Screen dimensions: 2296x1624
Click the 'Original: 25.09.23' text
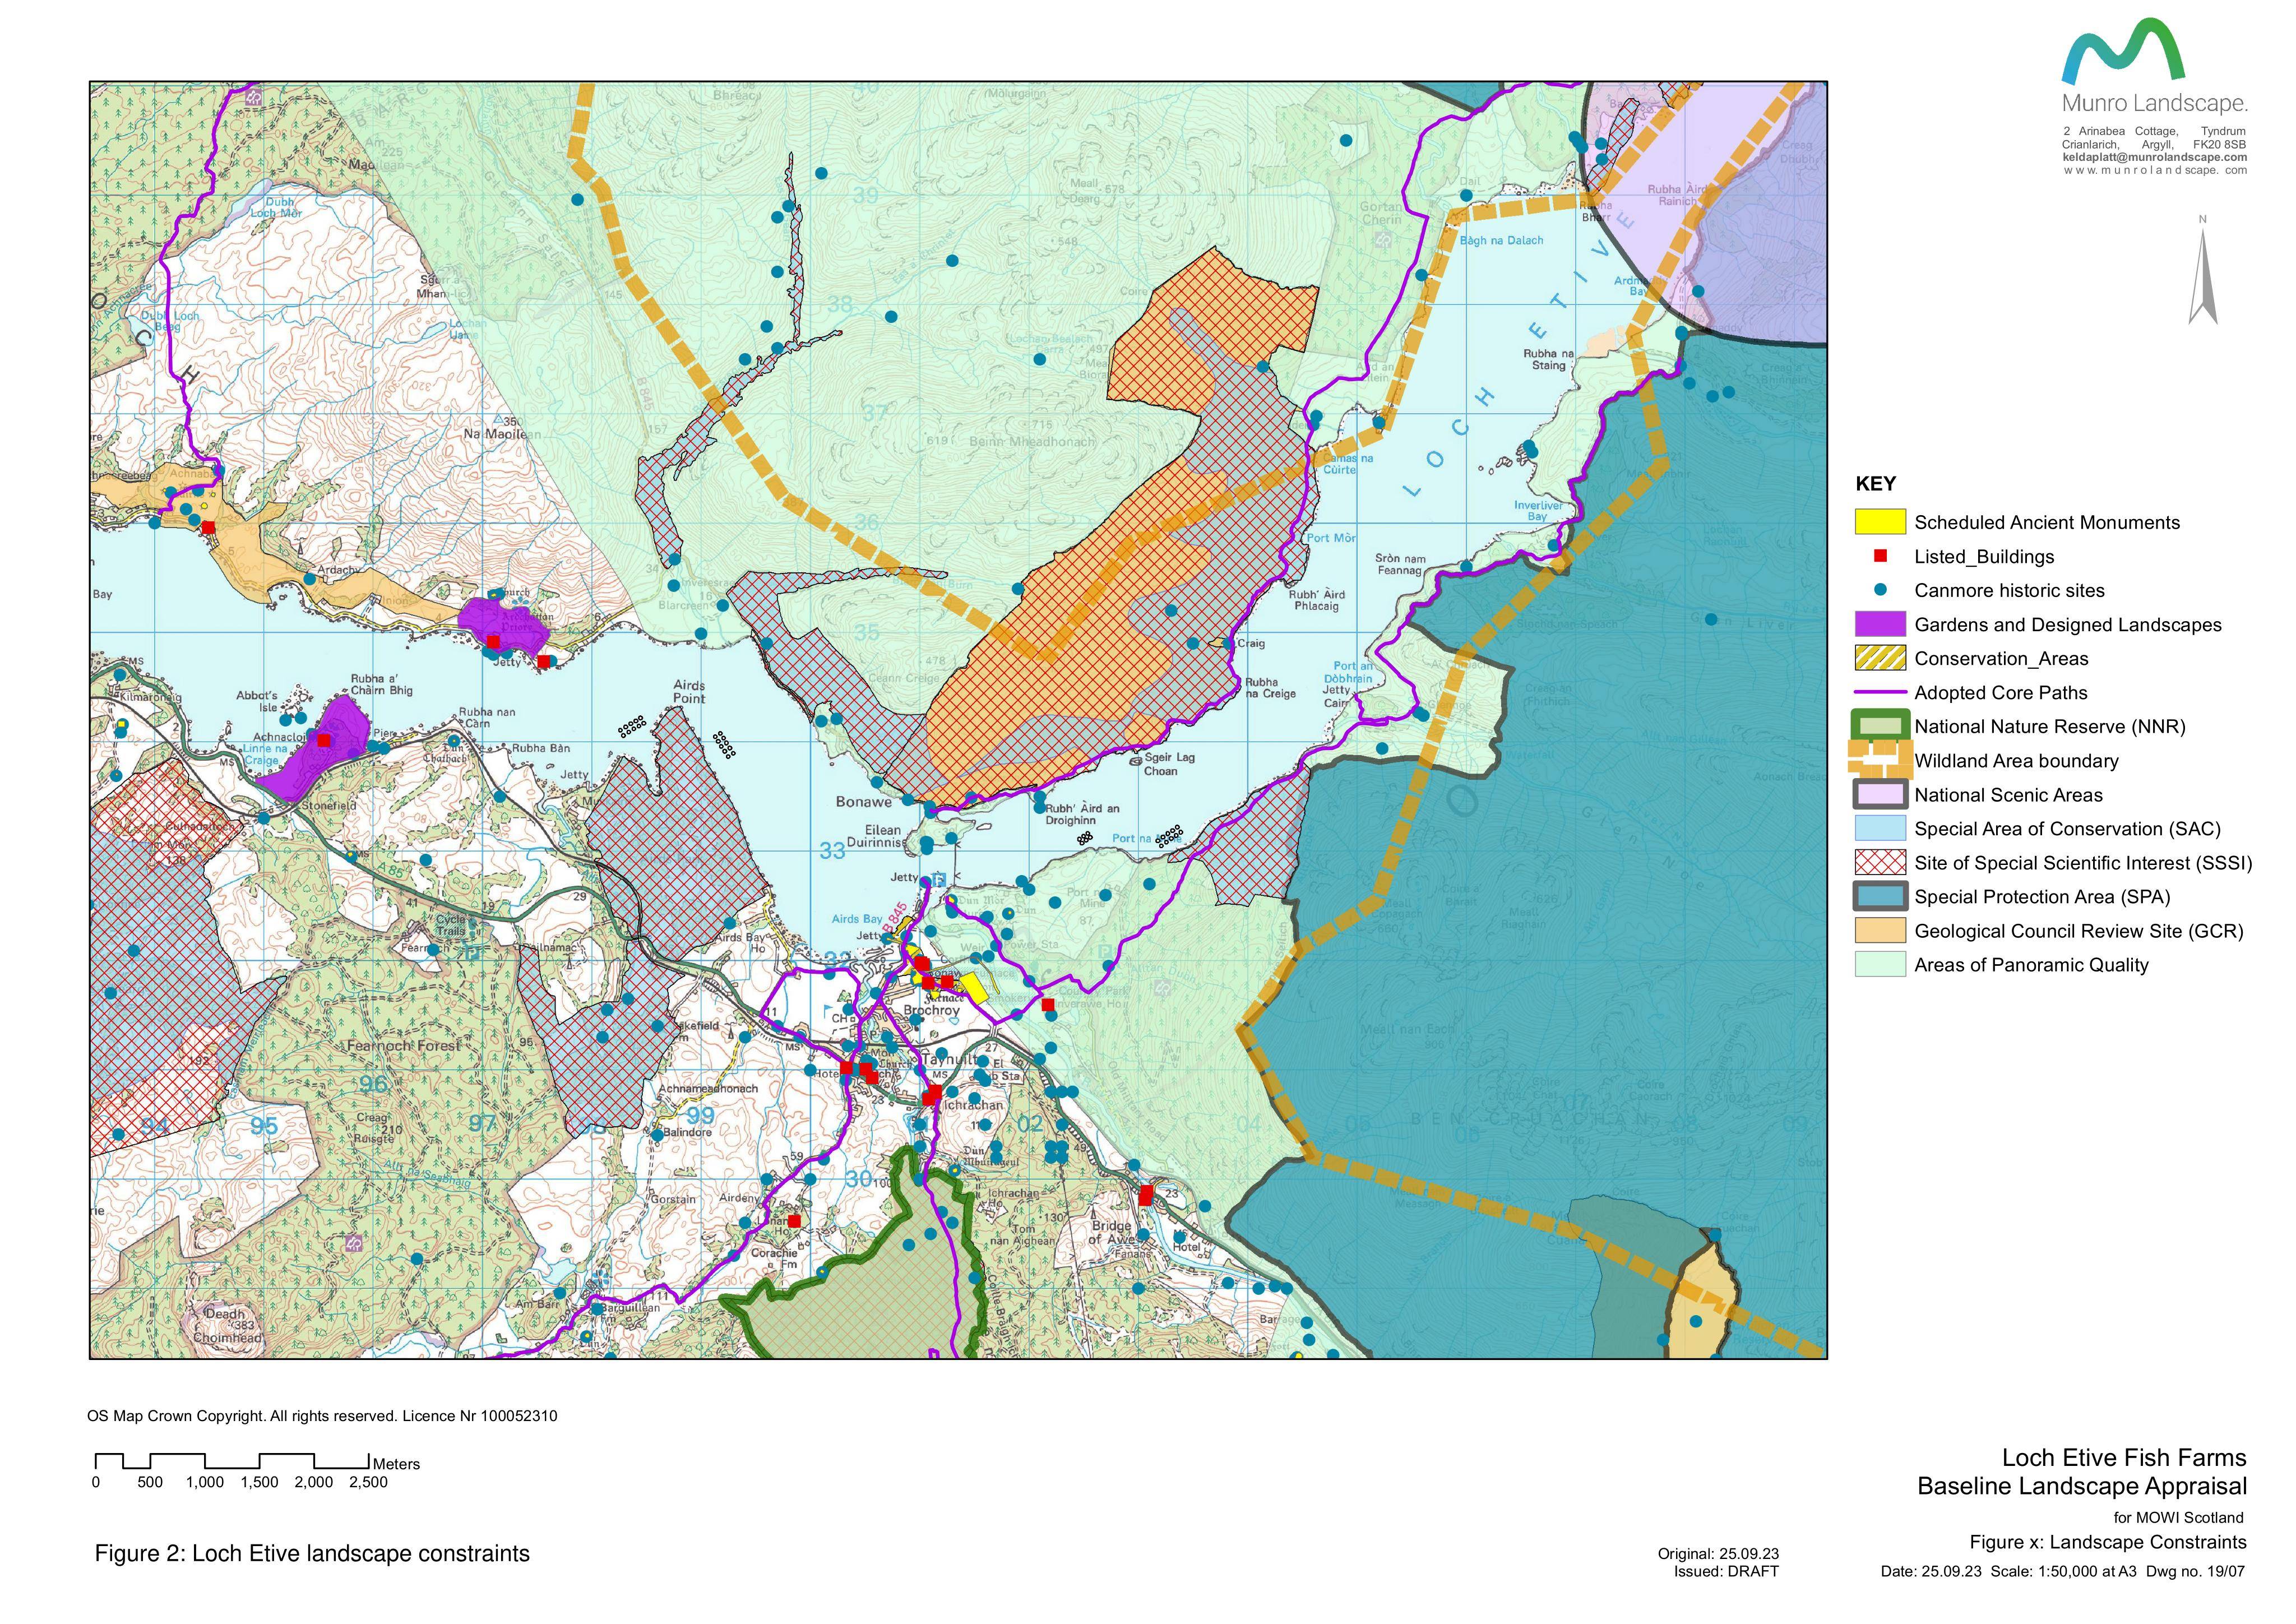coord(1718,1554)
